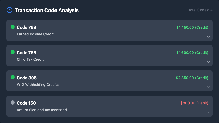
Task: Open the Code 806 heading
Action: pyautogui.click(x=27, y=78)
